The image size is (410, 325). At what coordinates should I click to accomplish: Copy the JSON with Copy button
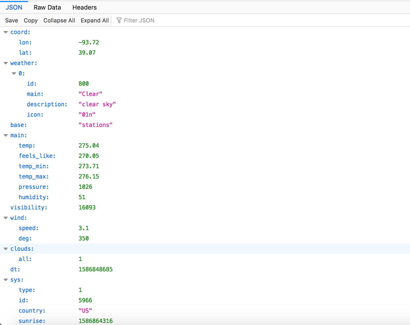pyautogui.click(x=30, y=20)
